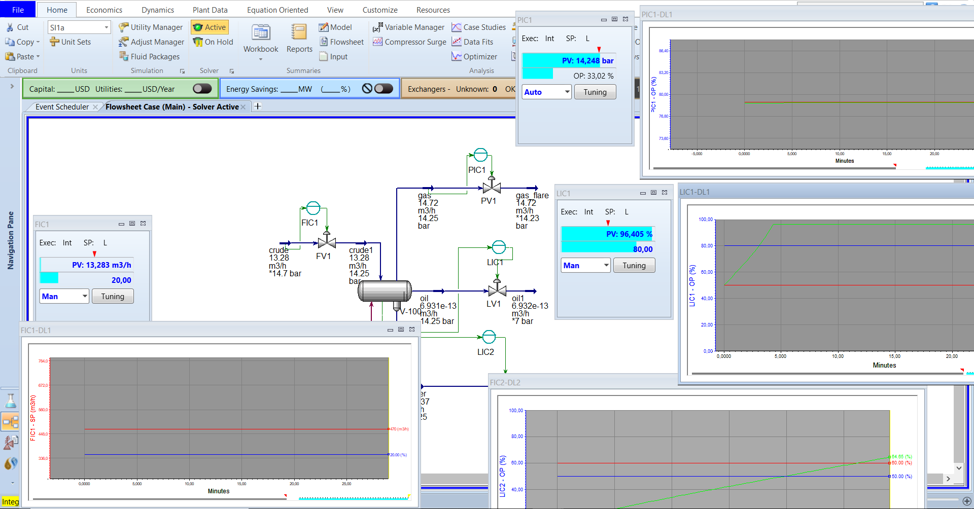Select the V-100 separator vessel
This screenshot has width=974, height=509.
coord(385,292)
